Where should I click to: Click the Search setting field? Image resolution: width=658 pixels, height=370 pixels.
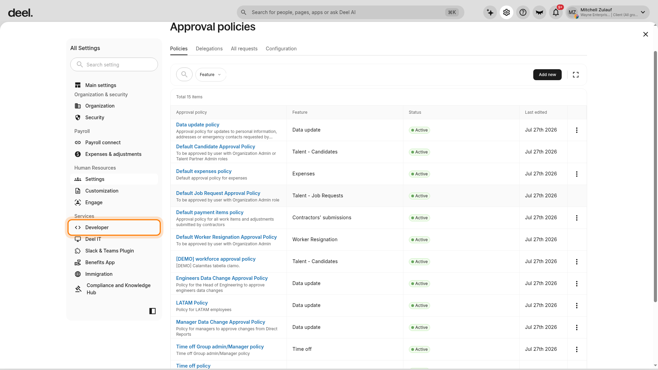point(114,64)
